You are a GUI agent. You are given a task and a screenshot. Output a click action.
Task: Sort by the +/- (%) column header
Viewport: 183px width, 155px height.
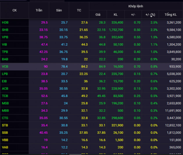pyautogui.click(x=150, y=15)
